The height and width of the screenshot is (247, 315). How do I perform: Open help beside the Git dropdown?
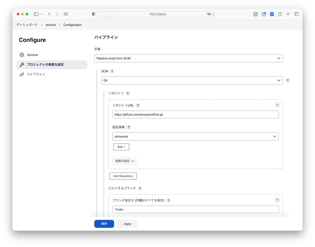tap(288, 81)
